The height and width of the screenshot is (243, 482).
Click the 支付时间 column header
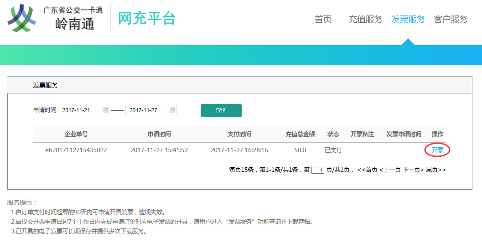239,134
